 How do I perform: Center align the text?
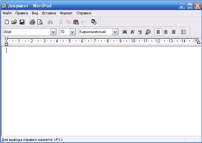(x=166, y=32)
